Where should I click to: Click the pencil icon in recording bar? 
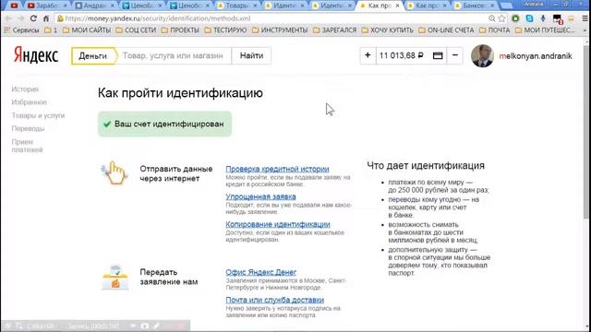pyautogui.click(x=156, y=326)
